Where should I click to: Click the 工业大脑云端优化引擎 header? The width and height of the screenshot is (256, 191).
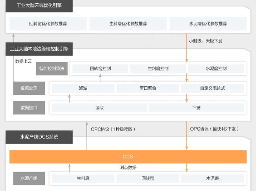[x=39, y=6]
